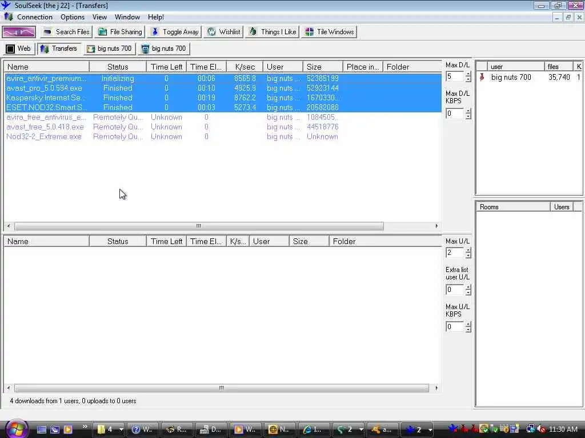Click the purple waveform logo button
585x438 pixels.
pyautogui.click(x=19, y=32)
